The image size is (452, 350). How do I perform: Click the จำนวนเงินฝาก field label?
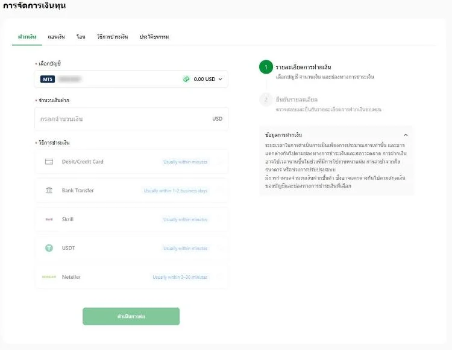coord(54,100)
